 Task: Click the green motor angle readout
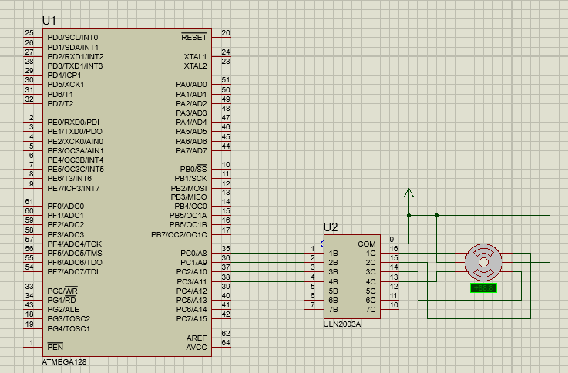click(483, 287)
